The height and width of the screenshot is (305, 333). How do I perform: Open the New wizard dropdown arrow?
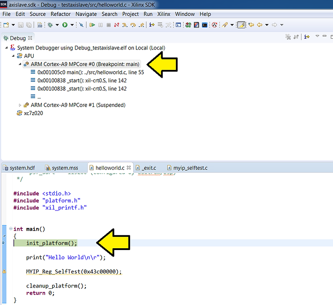13,25
